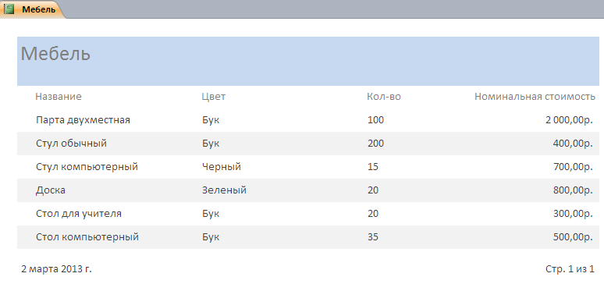Click the report icon on Мебель tab
Screen dimensions: 604x284
(x=9, y=9)
